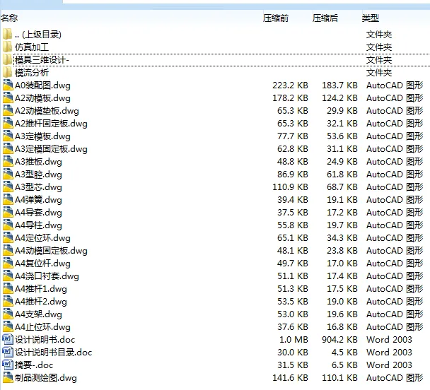Click the 124.2 KB compressed size of A2动模板.dwg
The width and height of the screenshot is (430, 390).
[x=339, y=98]
